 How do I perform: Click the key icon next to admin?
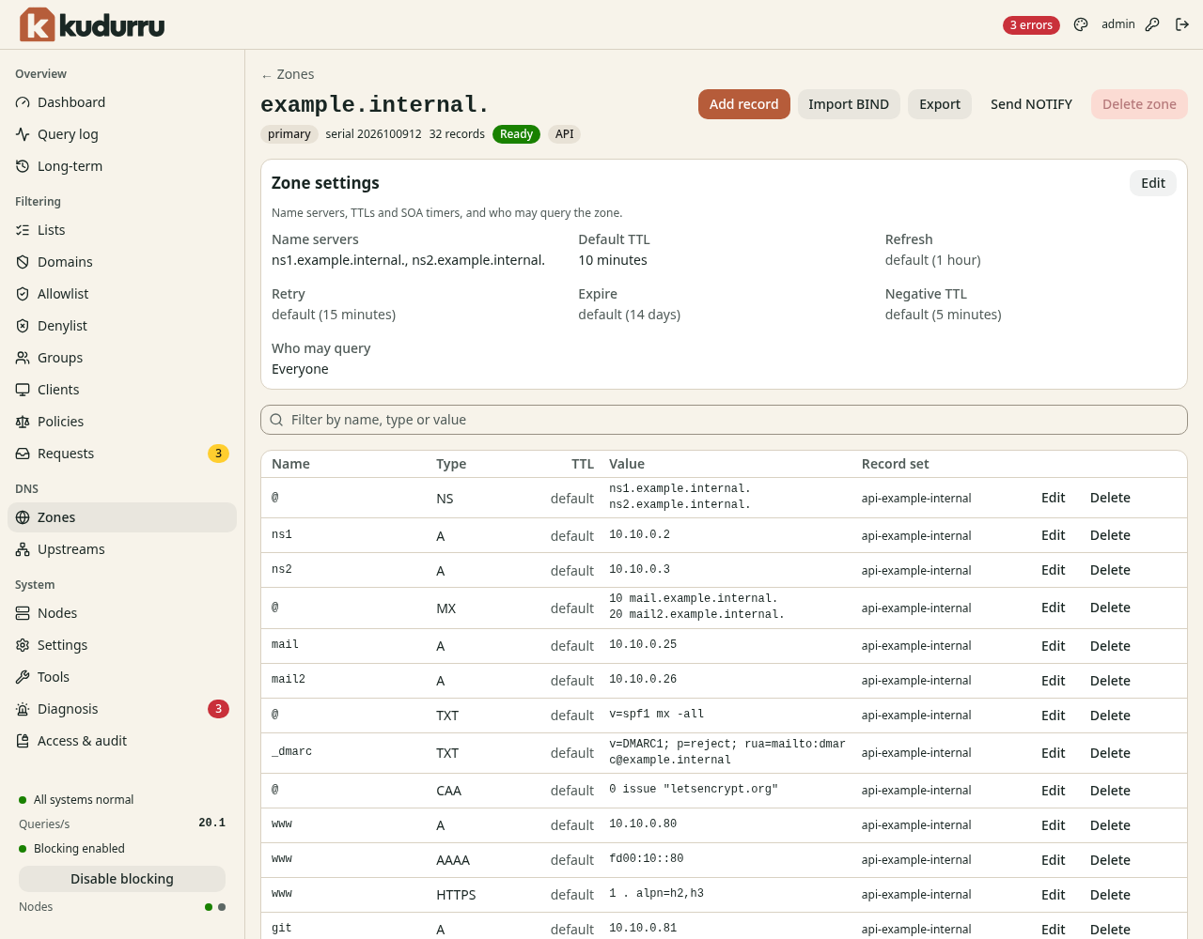1152,24
